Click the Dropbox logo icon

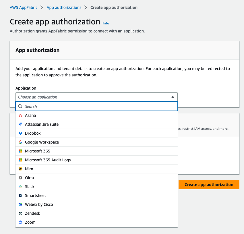click(x=20, y=133)
